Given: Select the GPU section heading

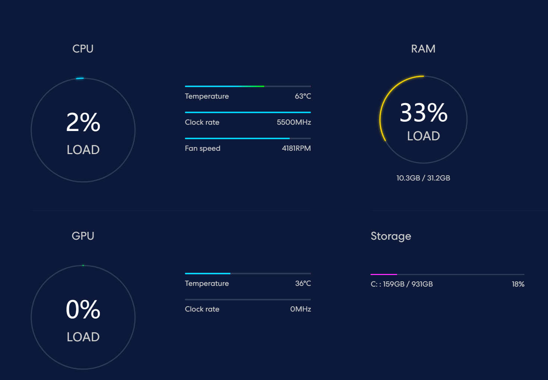Looking at the screenshot, I should (x=83, y=236).
